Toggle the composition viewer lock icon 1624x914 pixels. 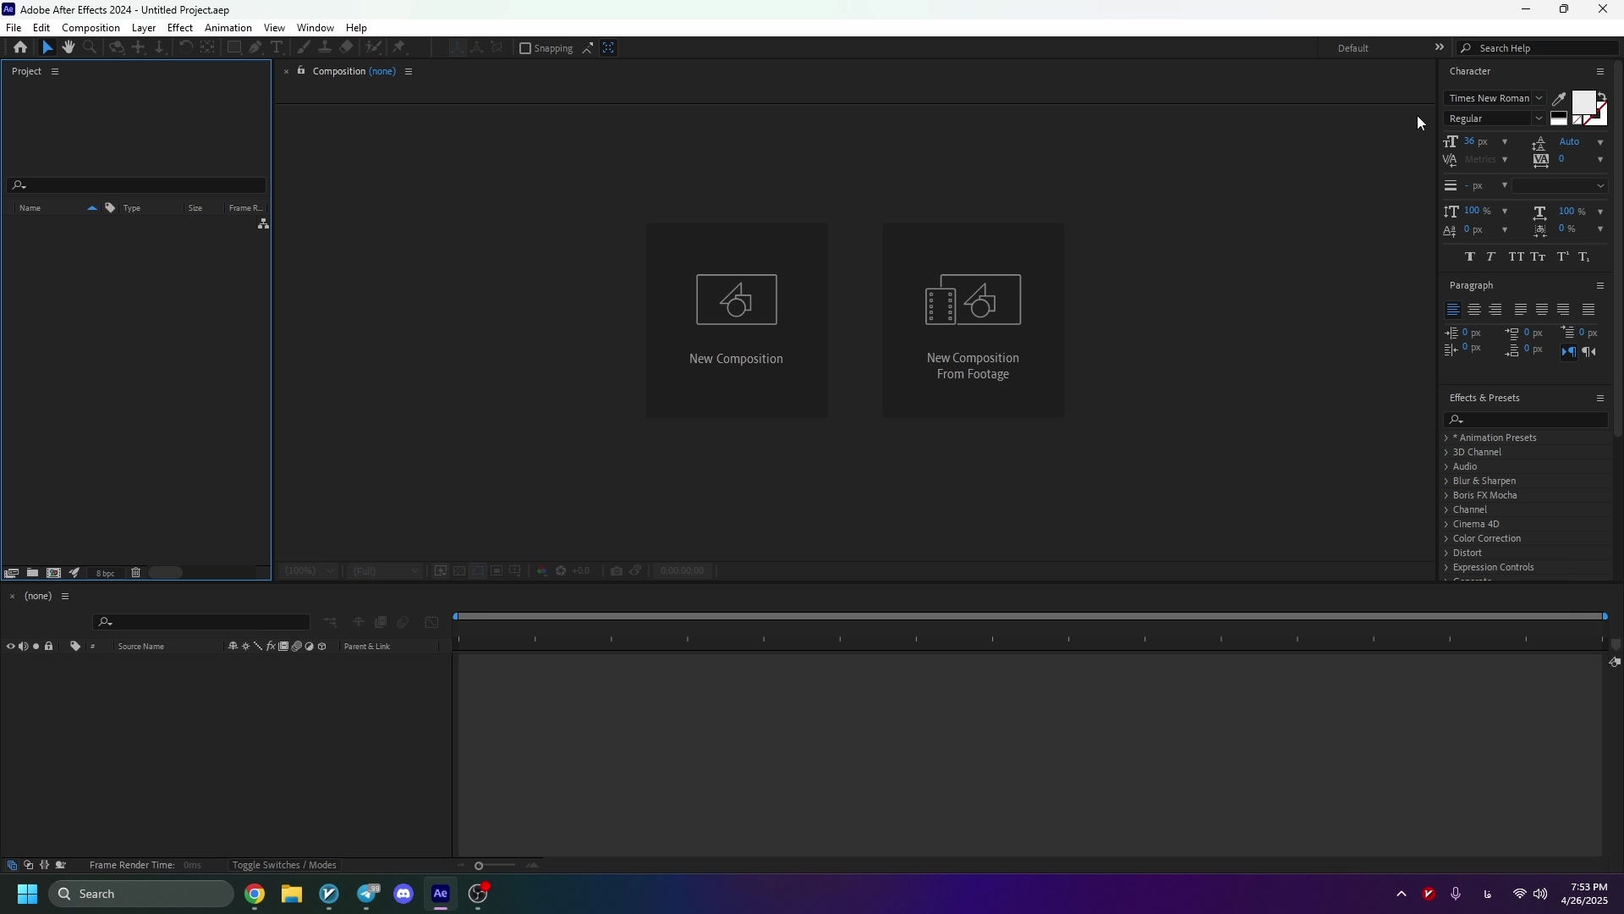coord(301,71)
